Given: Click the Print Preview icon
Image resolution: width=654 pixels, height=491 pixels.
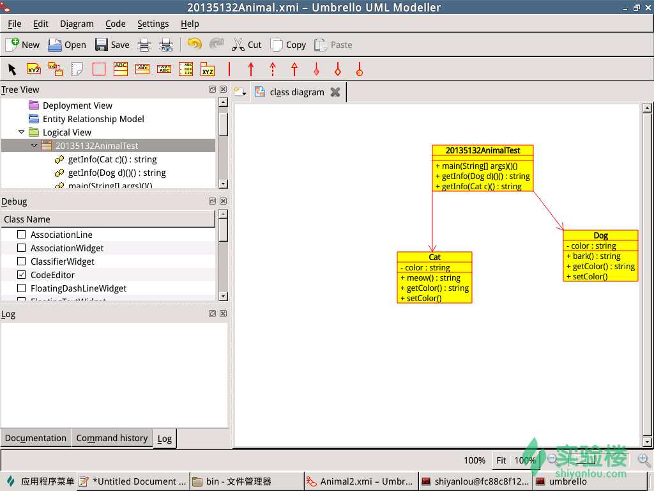Looking at the screenshot, I should coord(166,45).
